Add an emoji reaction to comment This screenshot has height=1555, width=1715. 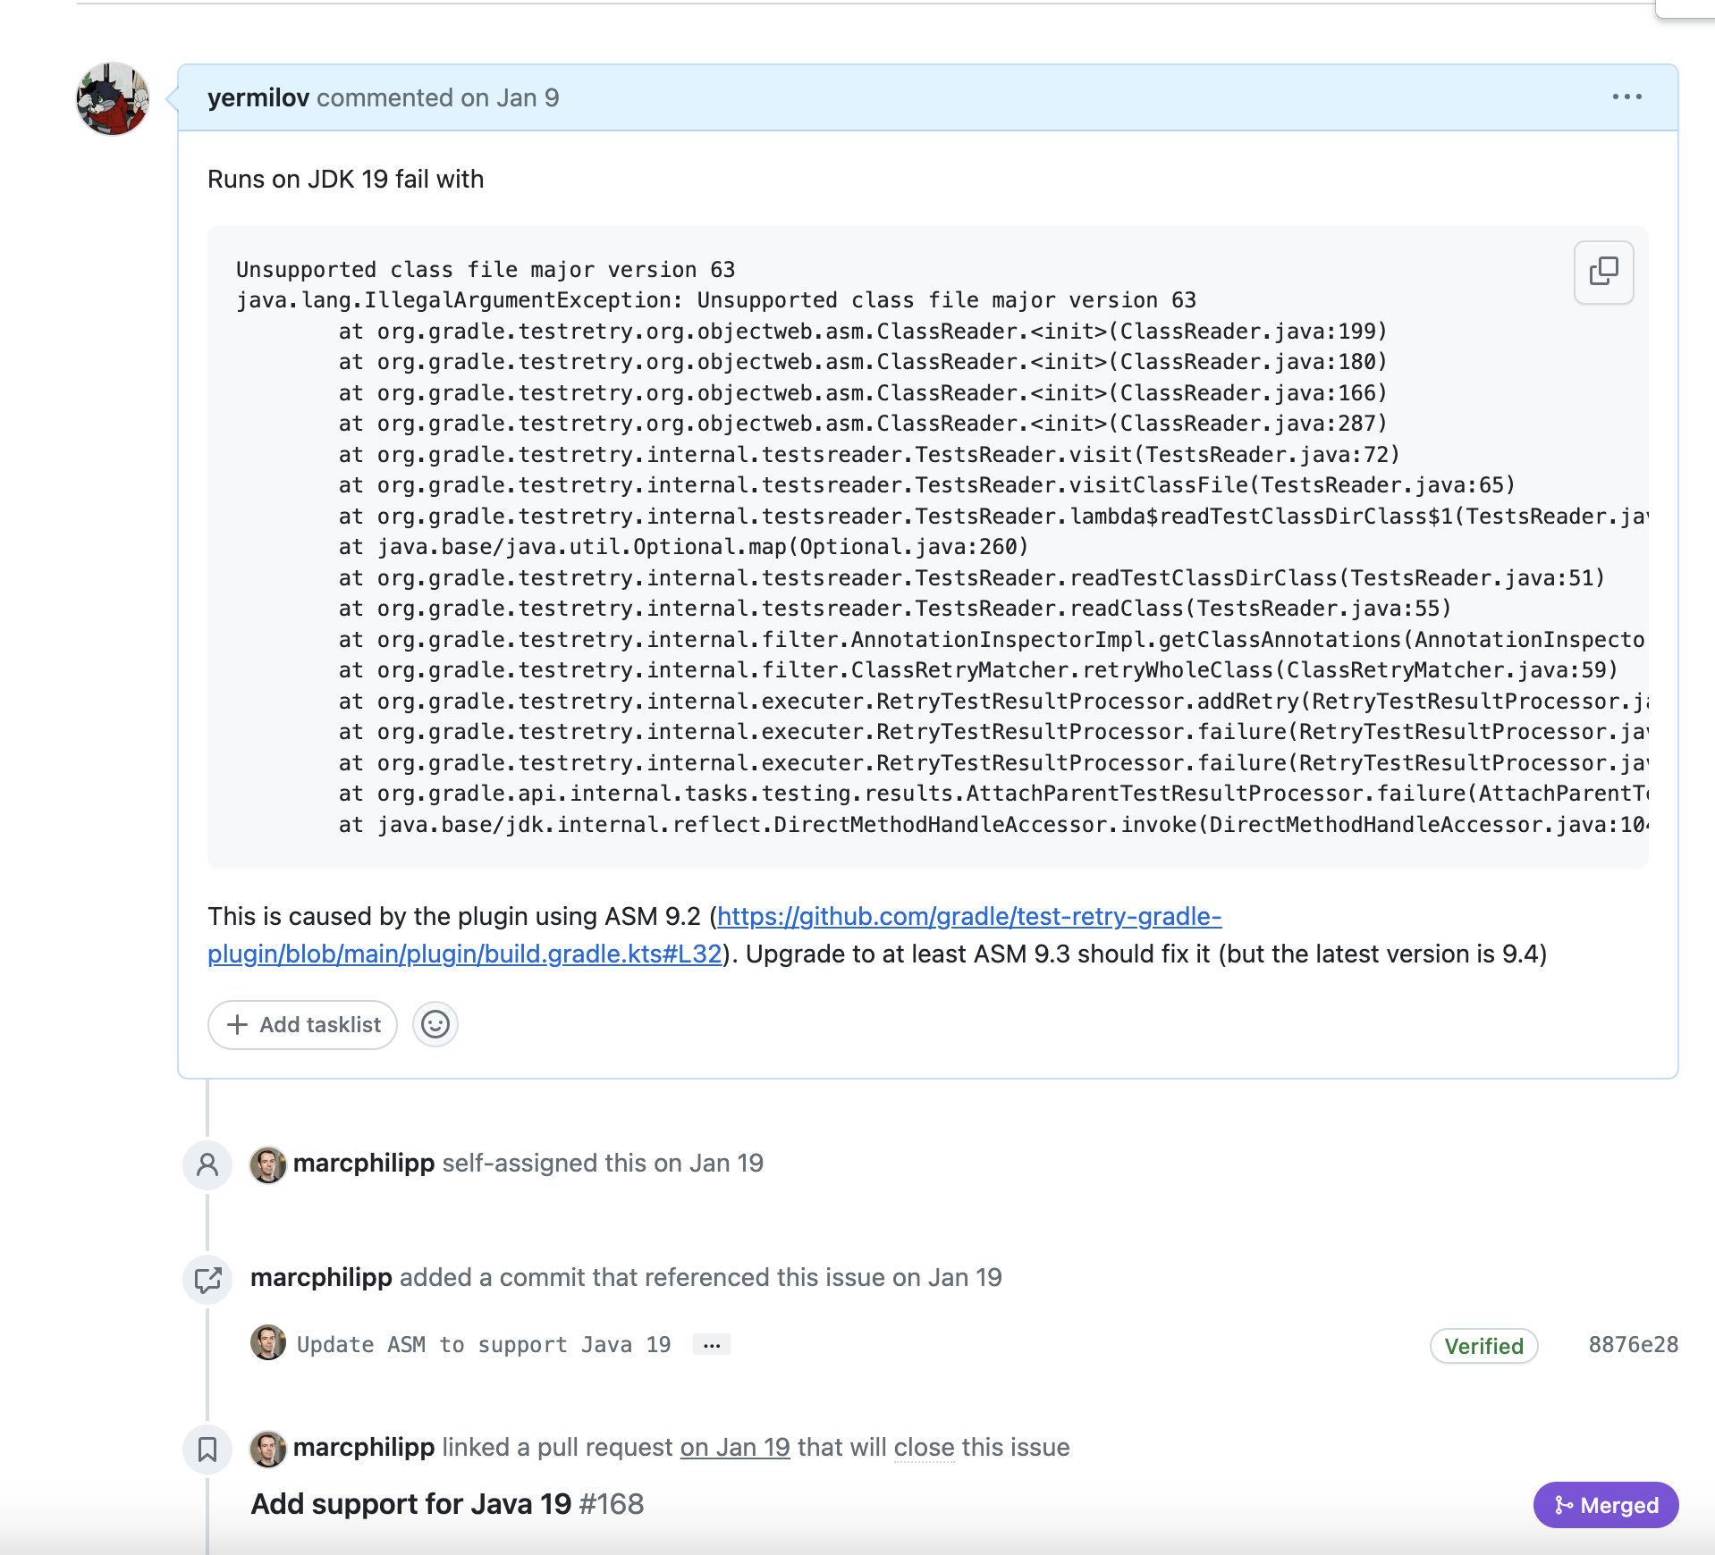pyautogui.click(x=435, y=1024)
